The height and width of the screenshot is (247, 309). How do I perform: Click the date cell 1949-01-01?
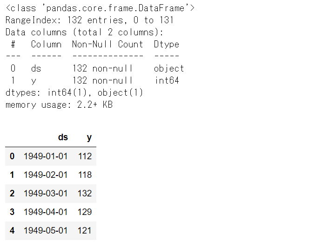pos(46,156)
